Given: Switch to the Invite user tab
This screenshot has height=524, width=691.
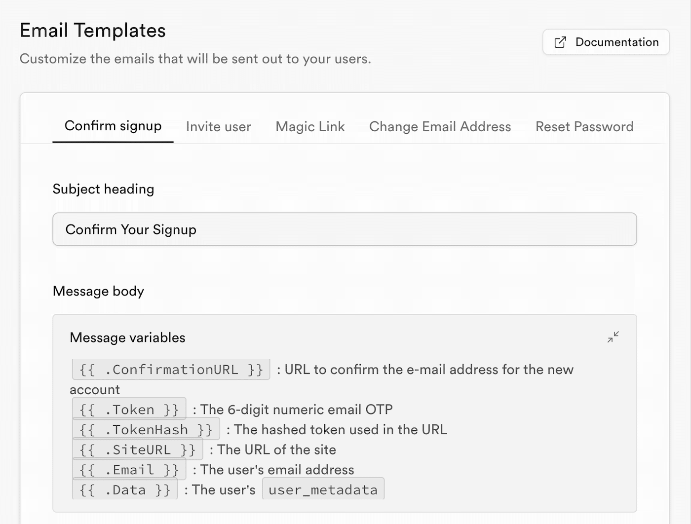Looking at the screenshot, I should click(x=218, y=127).
